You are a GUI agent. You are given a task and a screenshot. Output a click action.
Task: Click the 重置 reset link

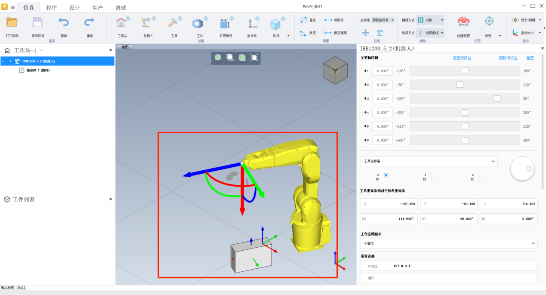click(x=530, y=58)
